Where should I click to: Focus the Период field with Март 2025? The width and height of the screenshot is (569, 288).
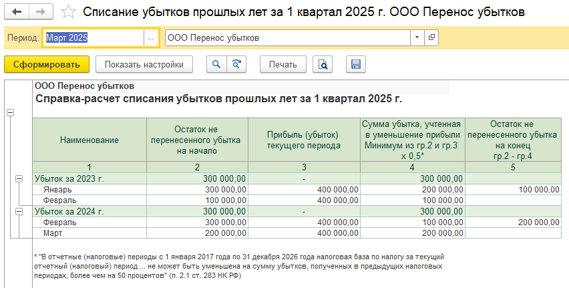click(x=93, y=38)
